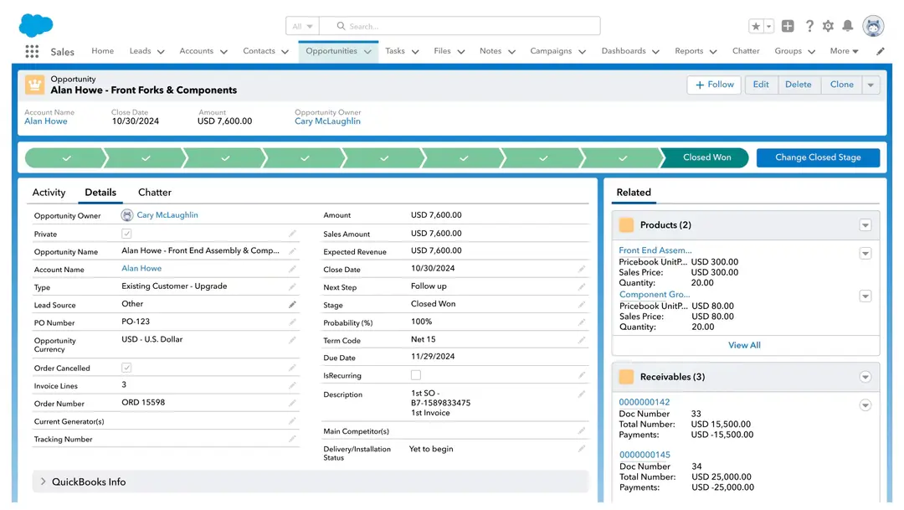Image resolution: width=904 pixels, height=510 pixels.
Task: Click the owner avatar beside Cary McLaughlin
Action: tap(127, 215)
